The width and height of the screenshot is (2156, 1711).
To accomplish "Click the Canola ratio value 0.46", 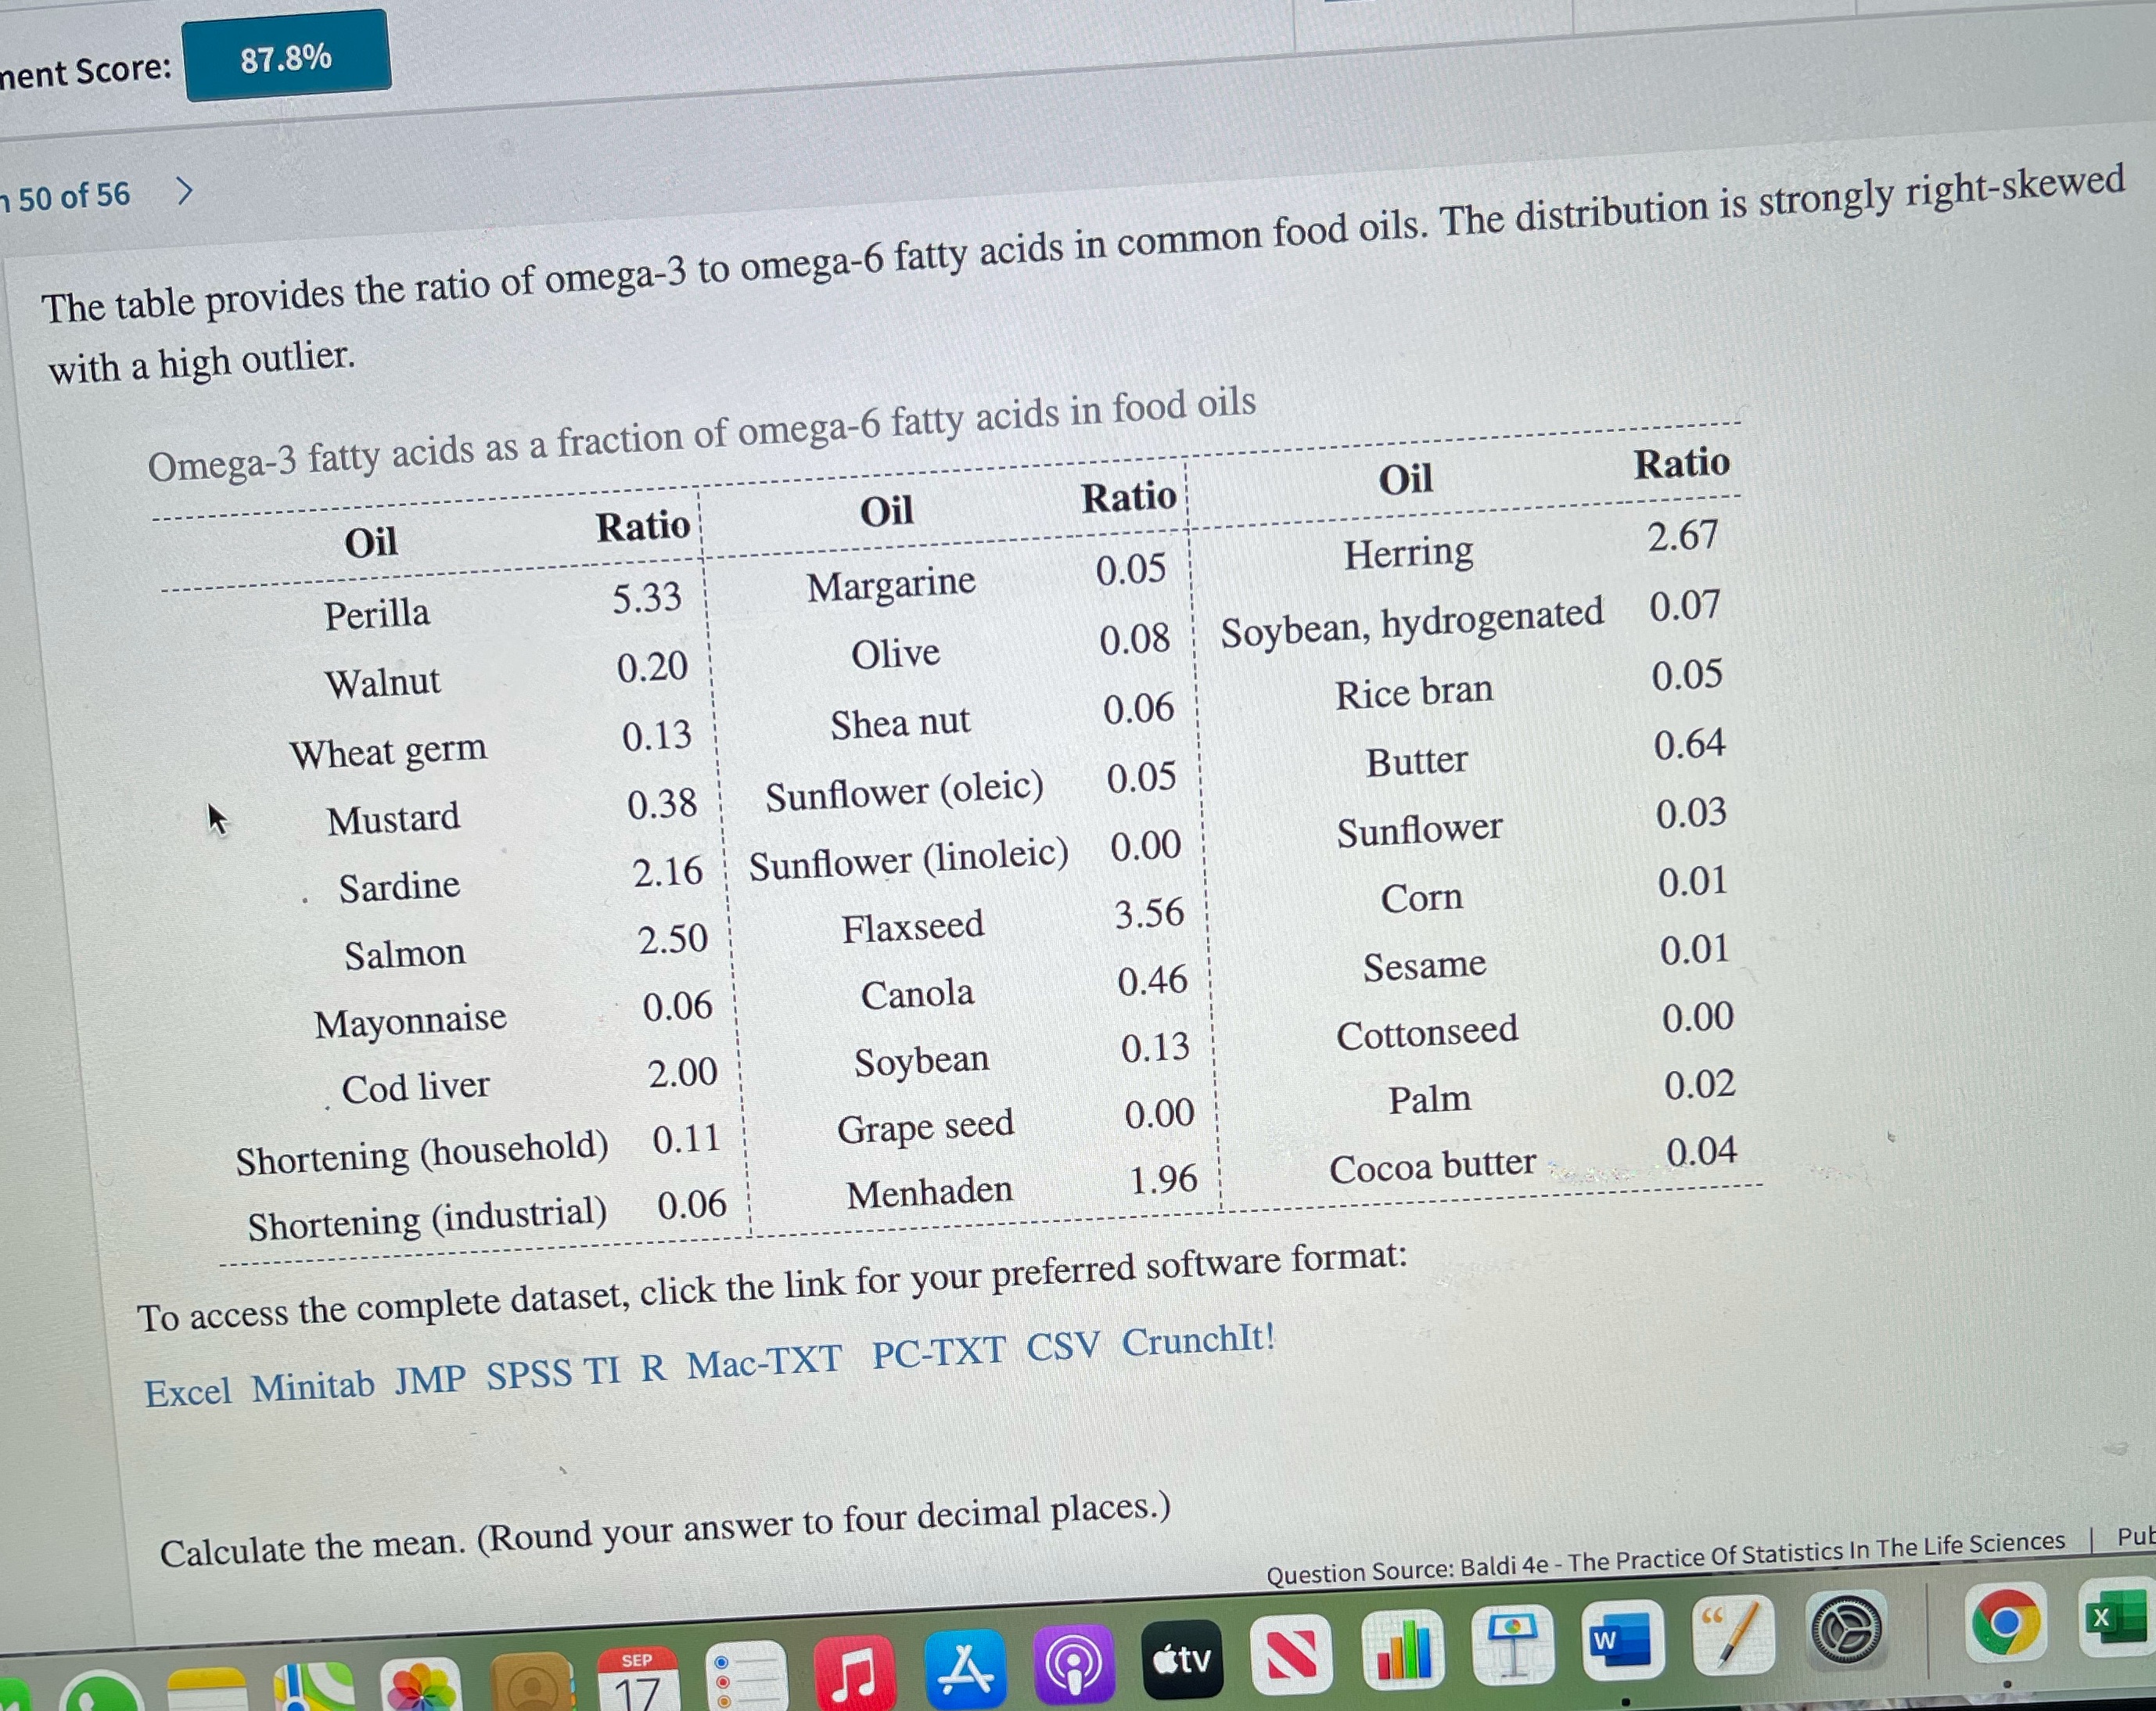I will [x=1152, y=981].
